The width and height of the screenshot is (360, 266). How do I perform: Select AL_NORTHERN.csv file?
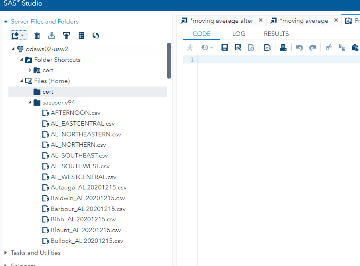point(78,145)
